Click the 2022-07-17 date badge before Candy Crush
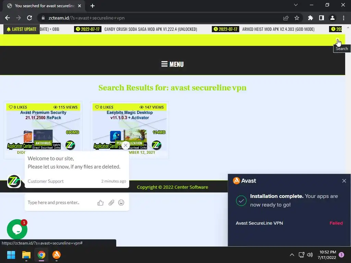351x263 pixels. pos(88,29)
